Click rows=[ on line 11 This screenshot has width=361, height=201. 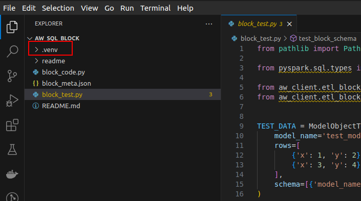coord(287,145)
